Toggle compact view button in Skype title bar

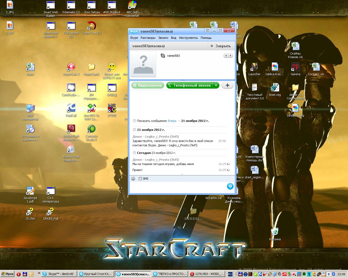(208, 30)
